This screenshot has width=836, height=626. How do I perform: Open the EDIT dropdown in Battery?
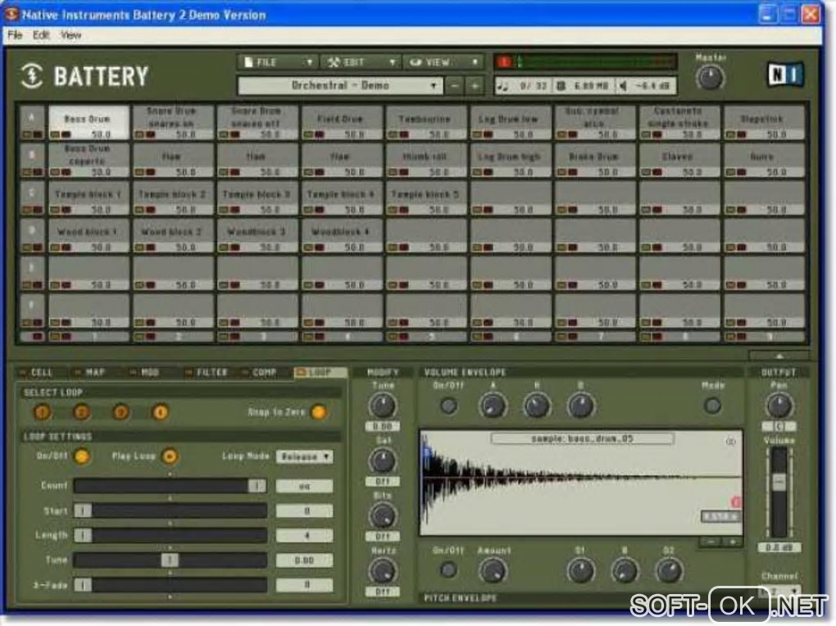pyautogui.click(x=361, y=62)
